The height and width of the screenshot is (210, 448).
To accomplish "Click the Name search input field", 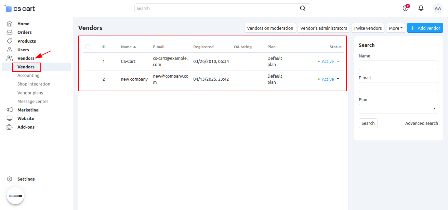I will (398, 65).
